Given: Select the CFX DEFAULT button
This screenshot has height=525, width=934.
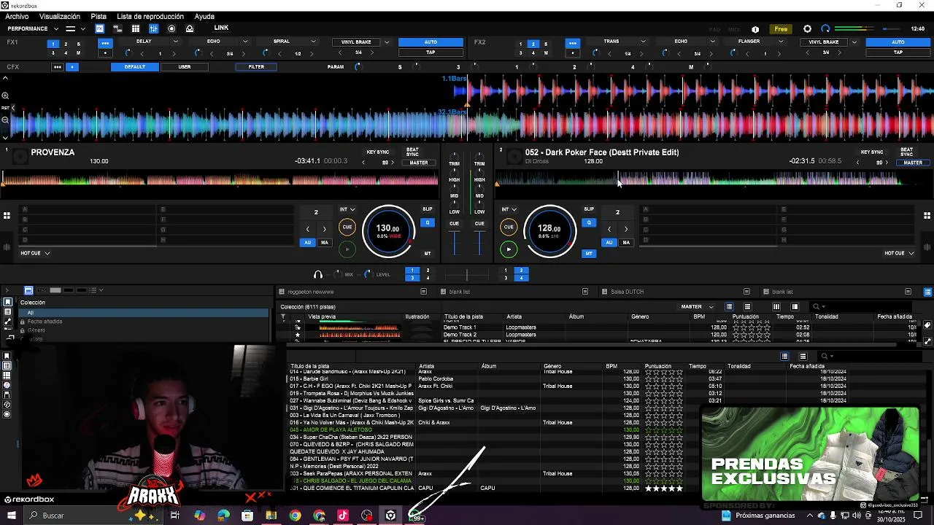Looking at the screenshot, I should (134, 67).
